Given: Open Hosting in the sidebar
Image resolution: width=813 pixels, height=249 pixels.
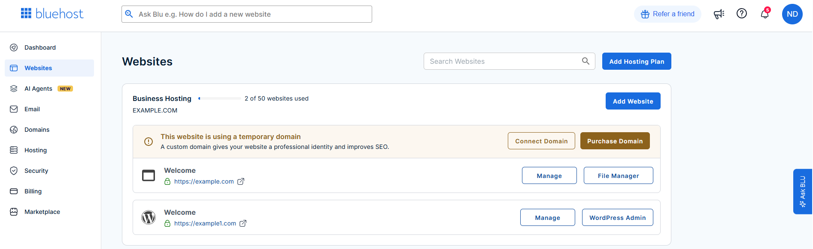Looking at the screenshot, I should click(49, 150).
